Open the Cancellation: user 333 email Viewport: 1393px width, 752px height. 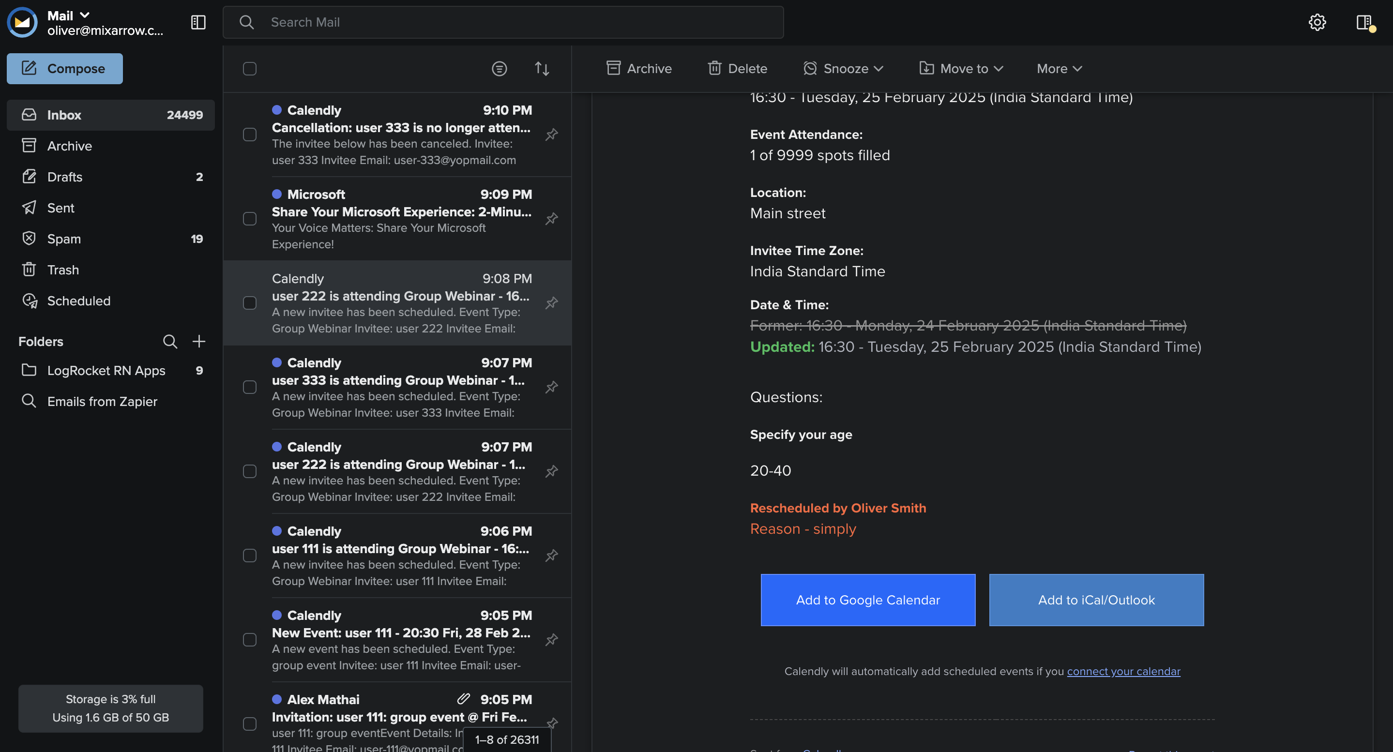[397, 135]
